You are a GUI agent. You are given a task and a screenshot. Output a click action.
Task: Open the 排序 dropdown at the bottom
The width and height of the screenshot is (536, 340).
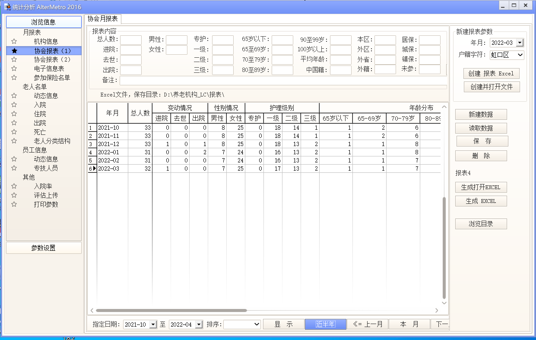258,324
